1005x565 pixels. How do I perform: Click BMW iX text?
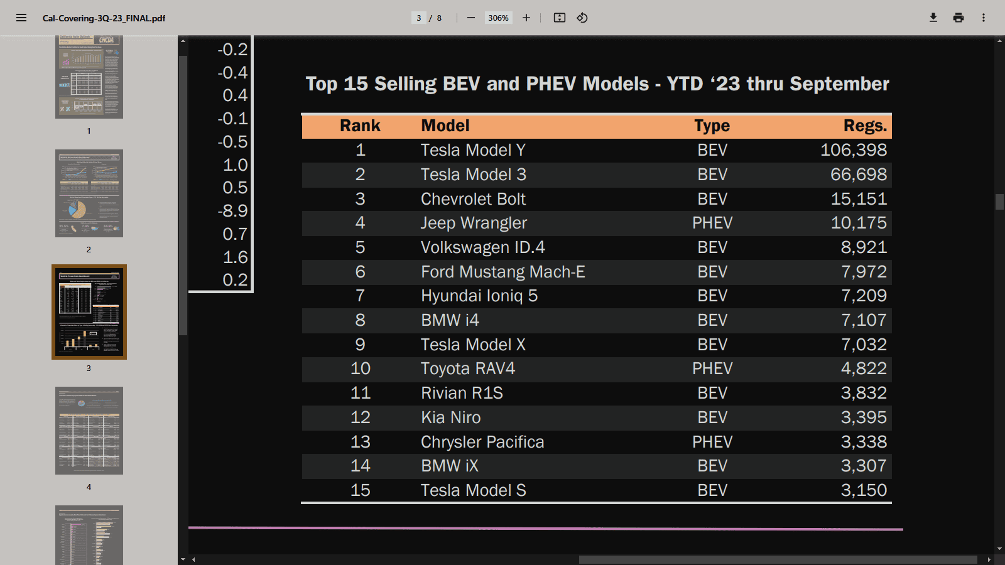tap(450, 466)
